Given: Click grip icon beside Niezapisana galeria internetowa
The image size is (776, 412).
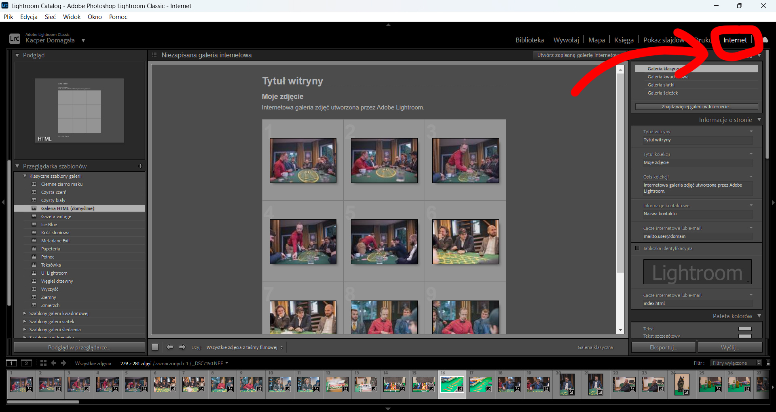Looking at the screenshot, I should (154, 55).
